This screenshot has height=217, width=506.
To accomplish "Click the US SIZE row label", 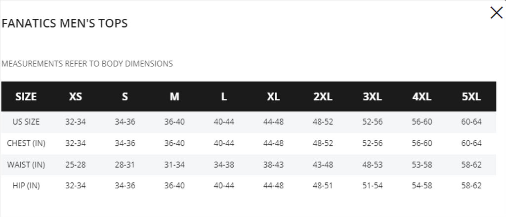I will (26, 122).
